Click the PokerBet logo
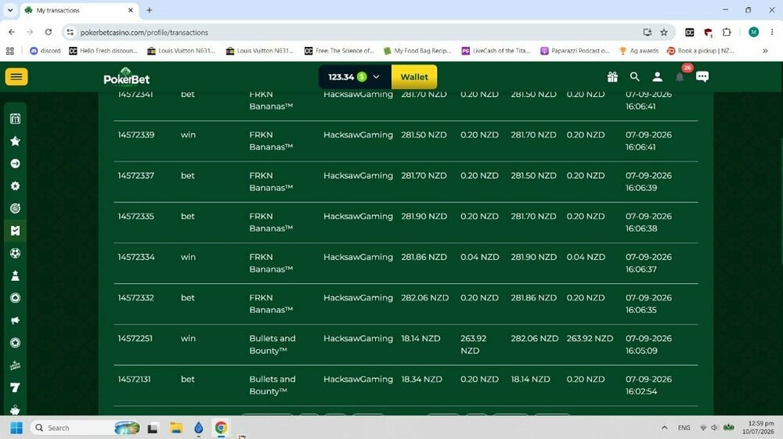This screenshot has width=783, height=439. pyautogui.click(x=126, y=77)
